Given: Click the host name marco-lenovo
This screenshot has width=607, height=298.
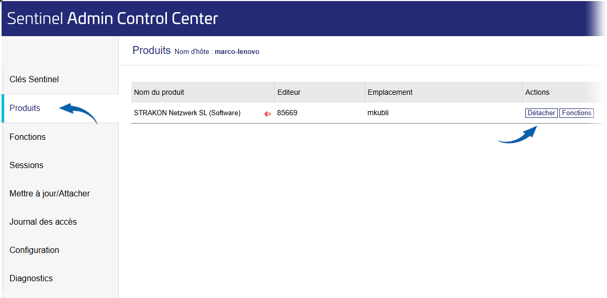Looking at the screenshot, I should tap(237, 51).
